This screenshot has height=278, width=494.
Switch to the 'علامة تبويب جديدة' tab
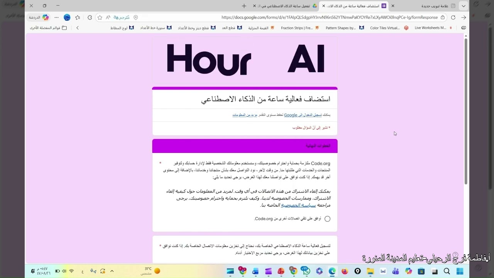coord(424,6)
